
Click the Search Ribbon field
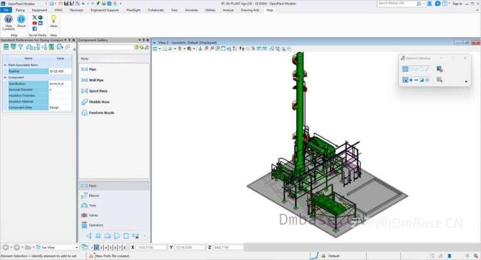click(396, 3)
